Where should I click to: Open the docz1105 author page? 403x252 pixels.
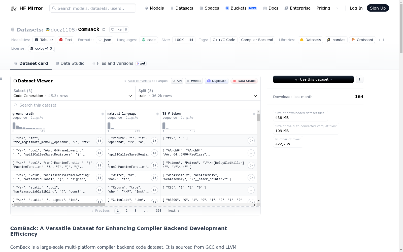(x=63, y=30)
